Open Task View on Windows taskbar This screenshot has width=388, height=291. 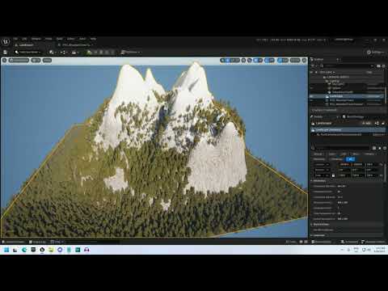point(15,250)
